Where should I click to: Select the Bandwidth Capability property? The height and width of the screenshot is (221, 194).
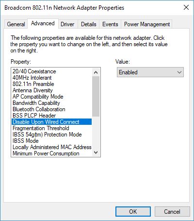coord(51,103)
